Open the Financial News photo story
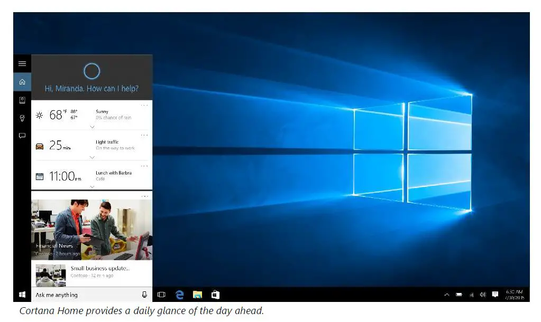 pos(92,230)
